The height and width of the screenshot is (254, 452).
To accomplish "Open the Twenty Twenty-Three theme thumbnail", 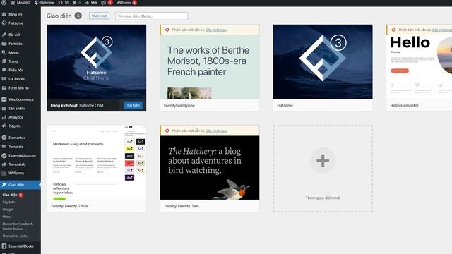I will point(96,162).
